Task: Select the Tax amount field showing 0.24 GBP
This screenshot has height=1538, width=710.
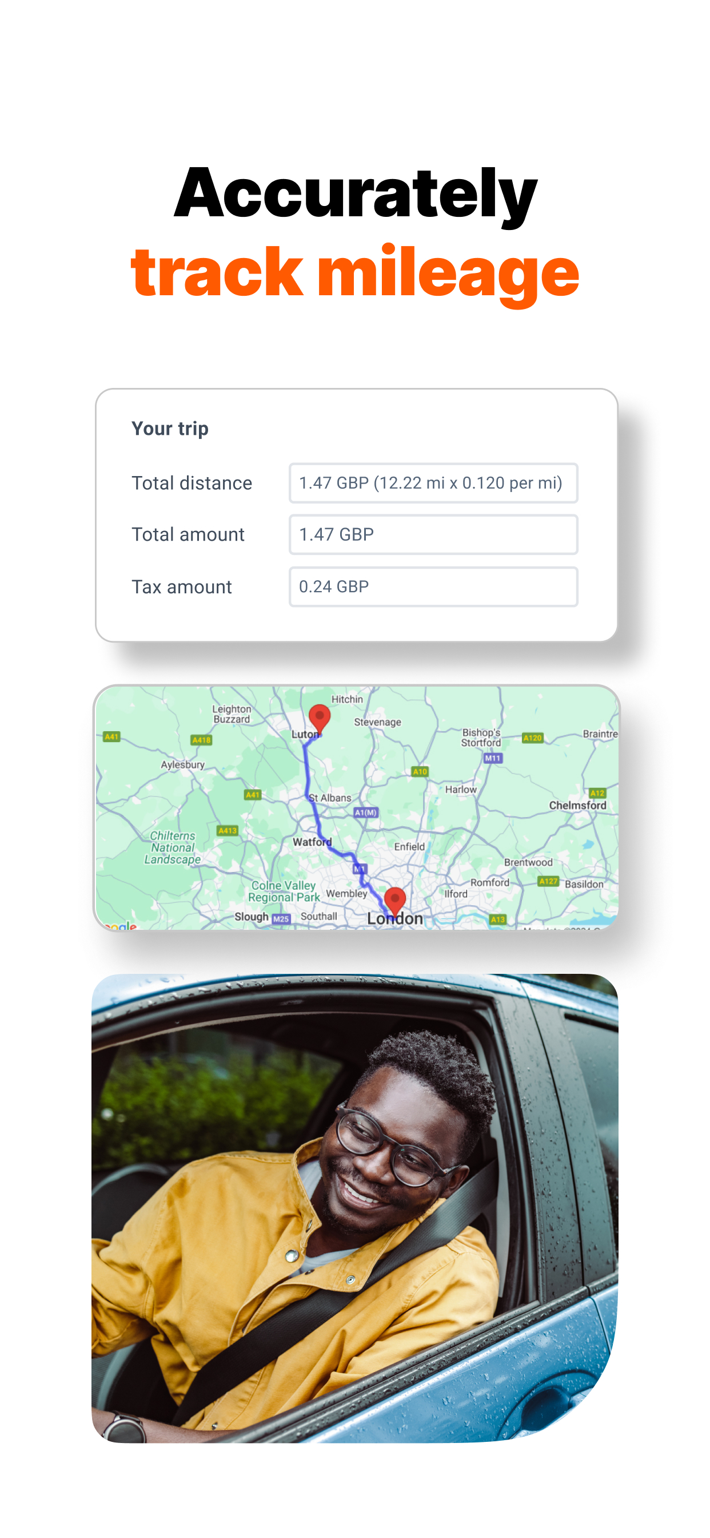Action: click(433, 586)
